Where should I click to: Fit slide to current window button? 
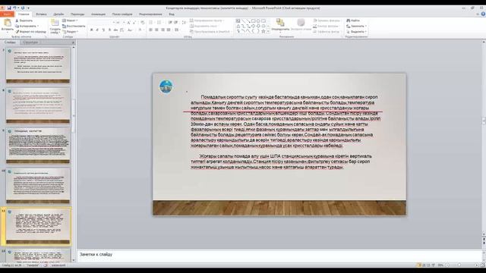(x=483, y=265)
